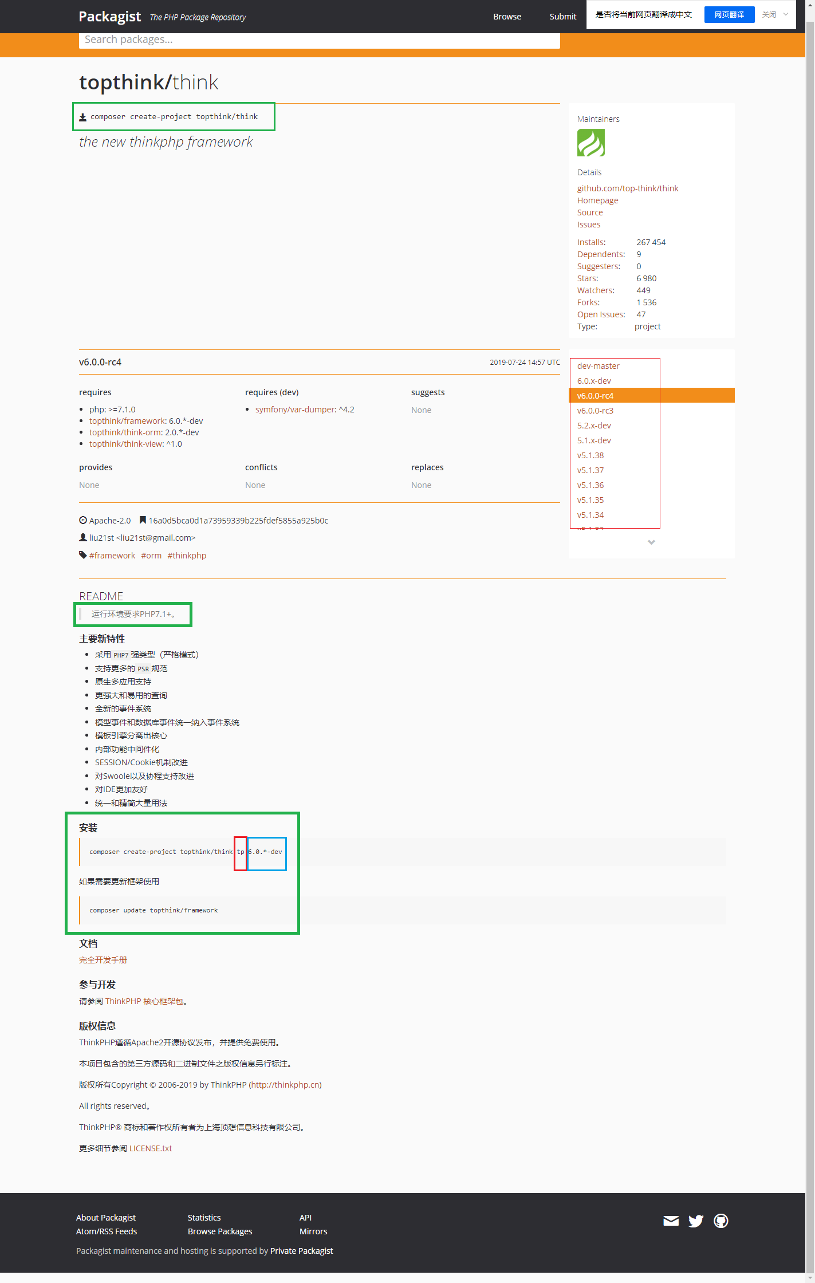Viewport: 815px width, 1283px height.
Task: Open the Source link
Action: pos(590,212)
